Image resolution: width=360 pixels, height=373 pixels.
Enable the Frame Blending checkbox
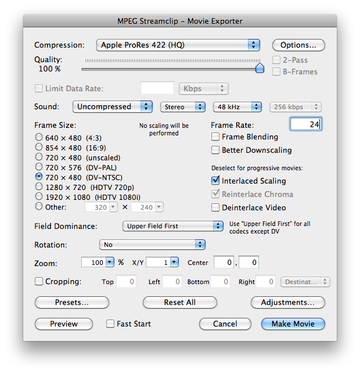pos(215,137)
